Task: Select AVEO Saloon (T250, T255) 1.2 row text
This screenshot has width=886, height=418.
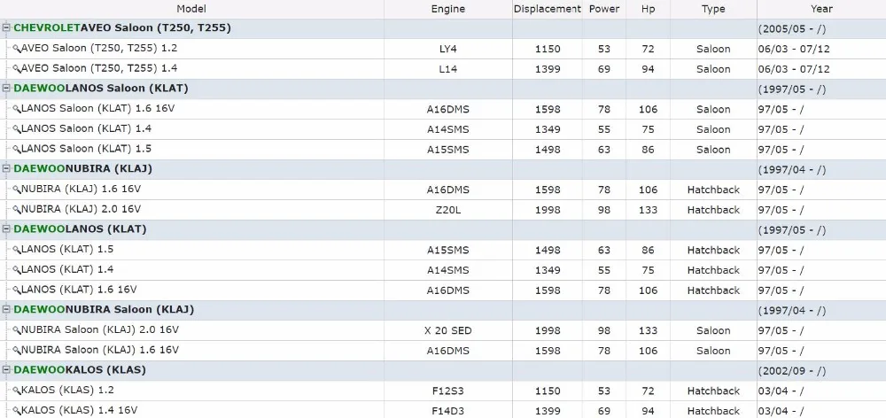Action: click(99, 48)
